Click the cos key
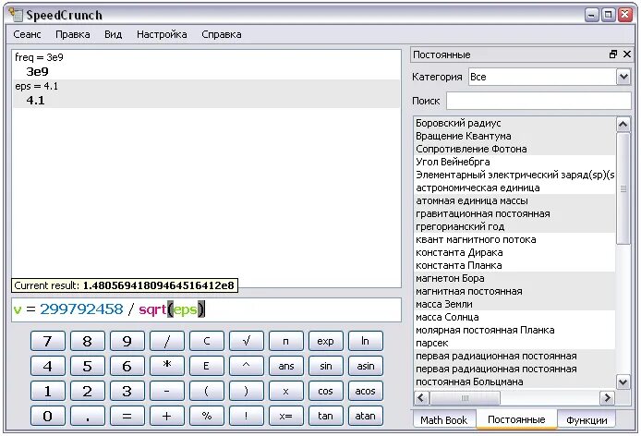Viewport: 641px width, 436px height. (325, 391)
